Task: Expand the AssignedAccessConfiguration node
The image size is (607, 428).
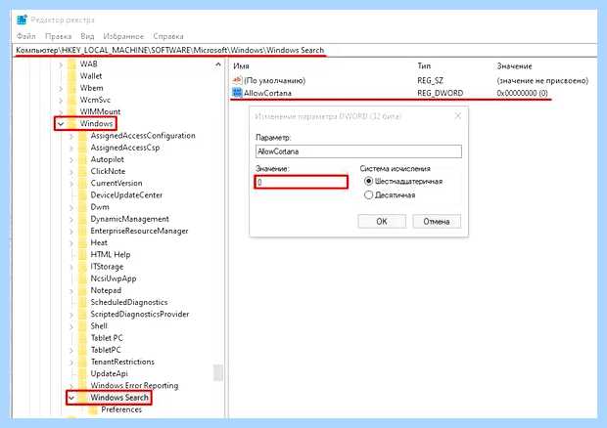Action: tap(71, 136)
